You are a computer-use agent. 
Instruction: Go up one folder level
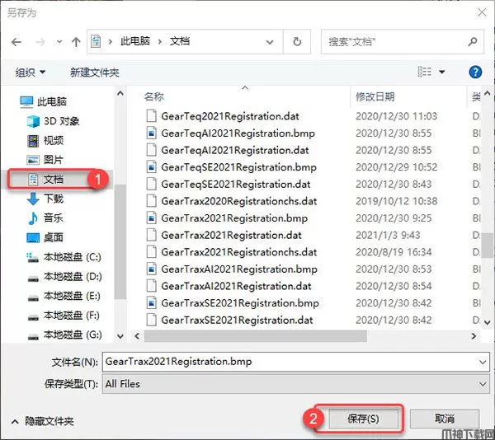click(x=76, y=41)
